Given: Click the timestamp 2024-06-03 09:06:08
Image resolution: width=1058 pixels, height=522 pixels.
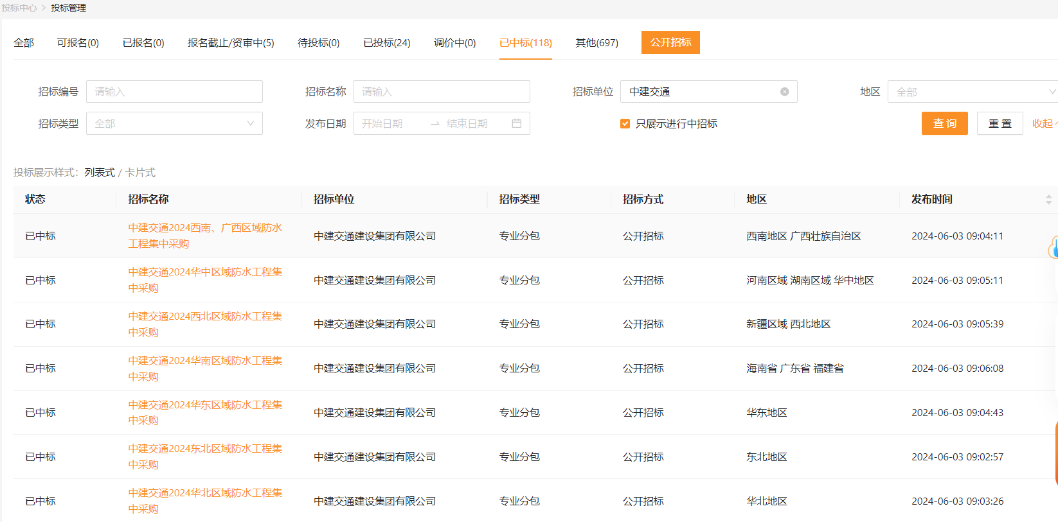Looking at the screenshot, I should coord(957,369).
